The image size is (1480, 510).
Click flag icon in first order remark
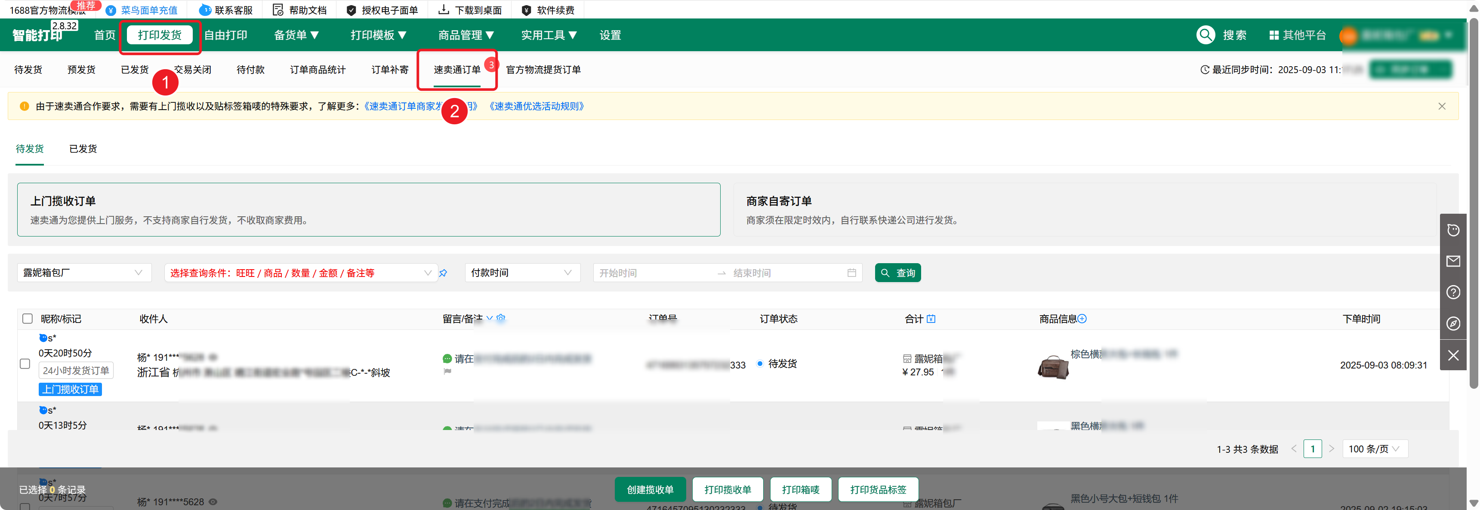(447, 372)
